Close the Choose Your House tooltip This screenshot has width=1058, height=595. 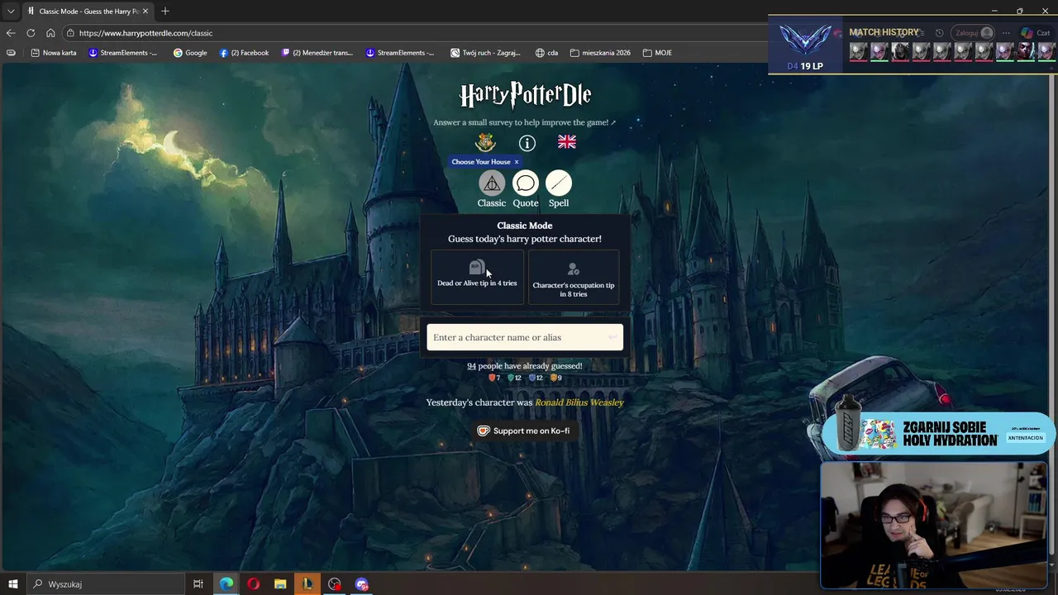pyautogui.click(x=517, y=162)
